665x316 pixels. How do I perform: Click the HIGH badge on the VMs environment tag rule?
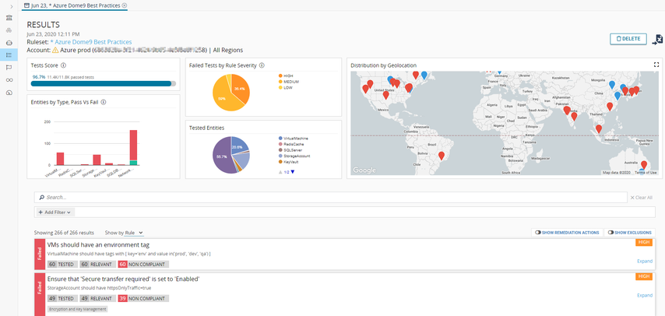click(x=644, y=243)
